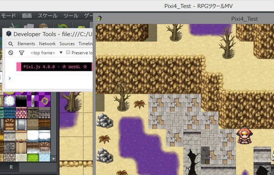Screen dimensions: 274x175
Task: Pick the white marble floor tile
Action: click(21, 158)
